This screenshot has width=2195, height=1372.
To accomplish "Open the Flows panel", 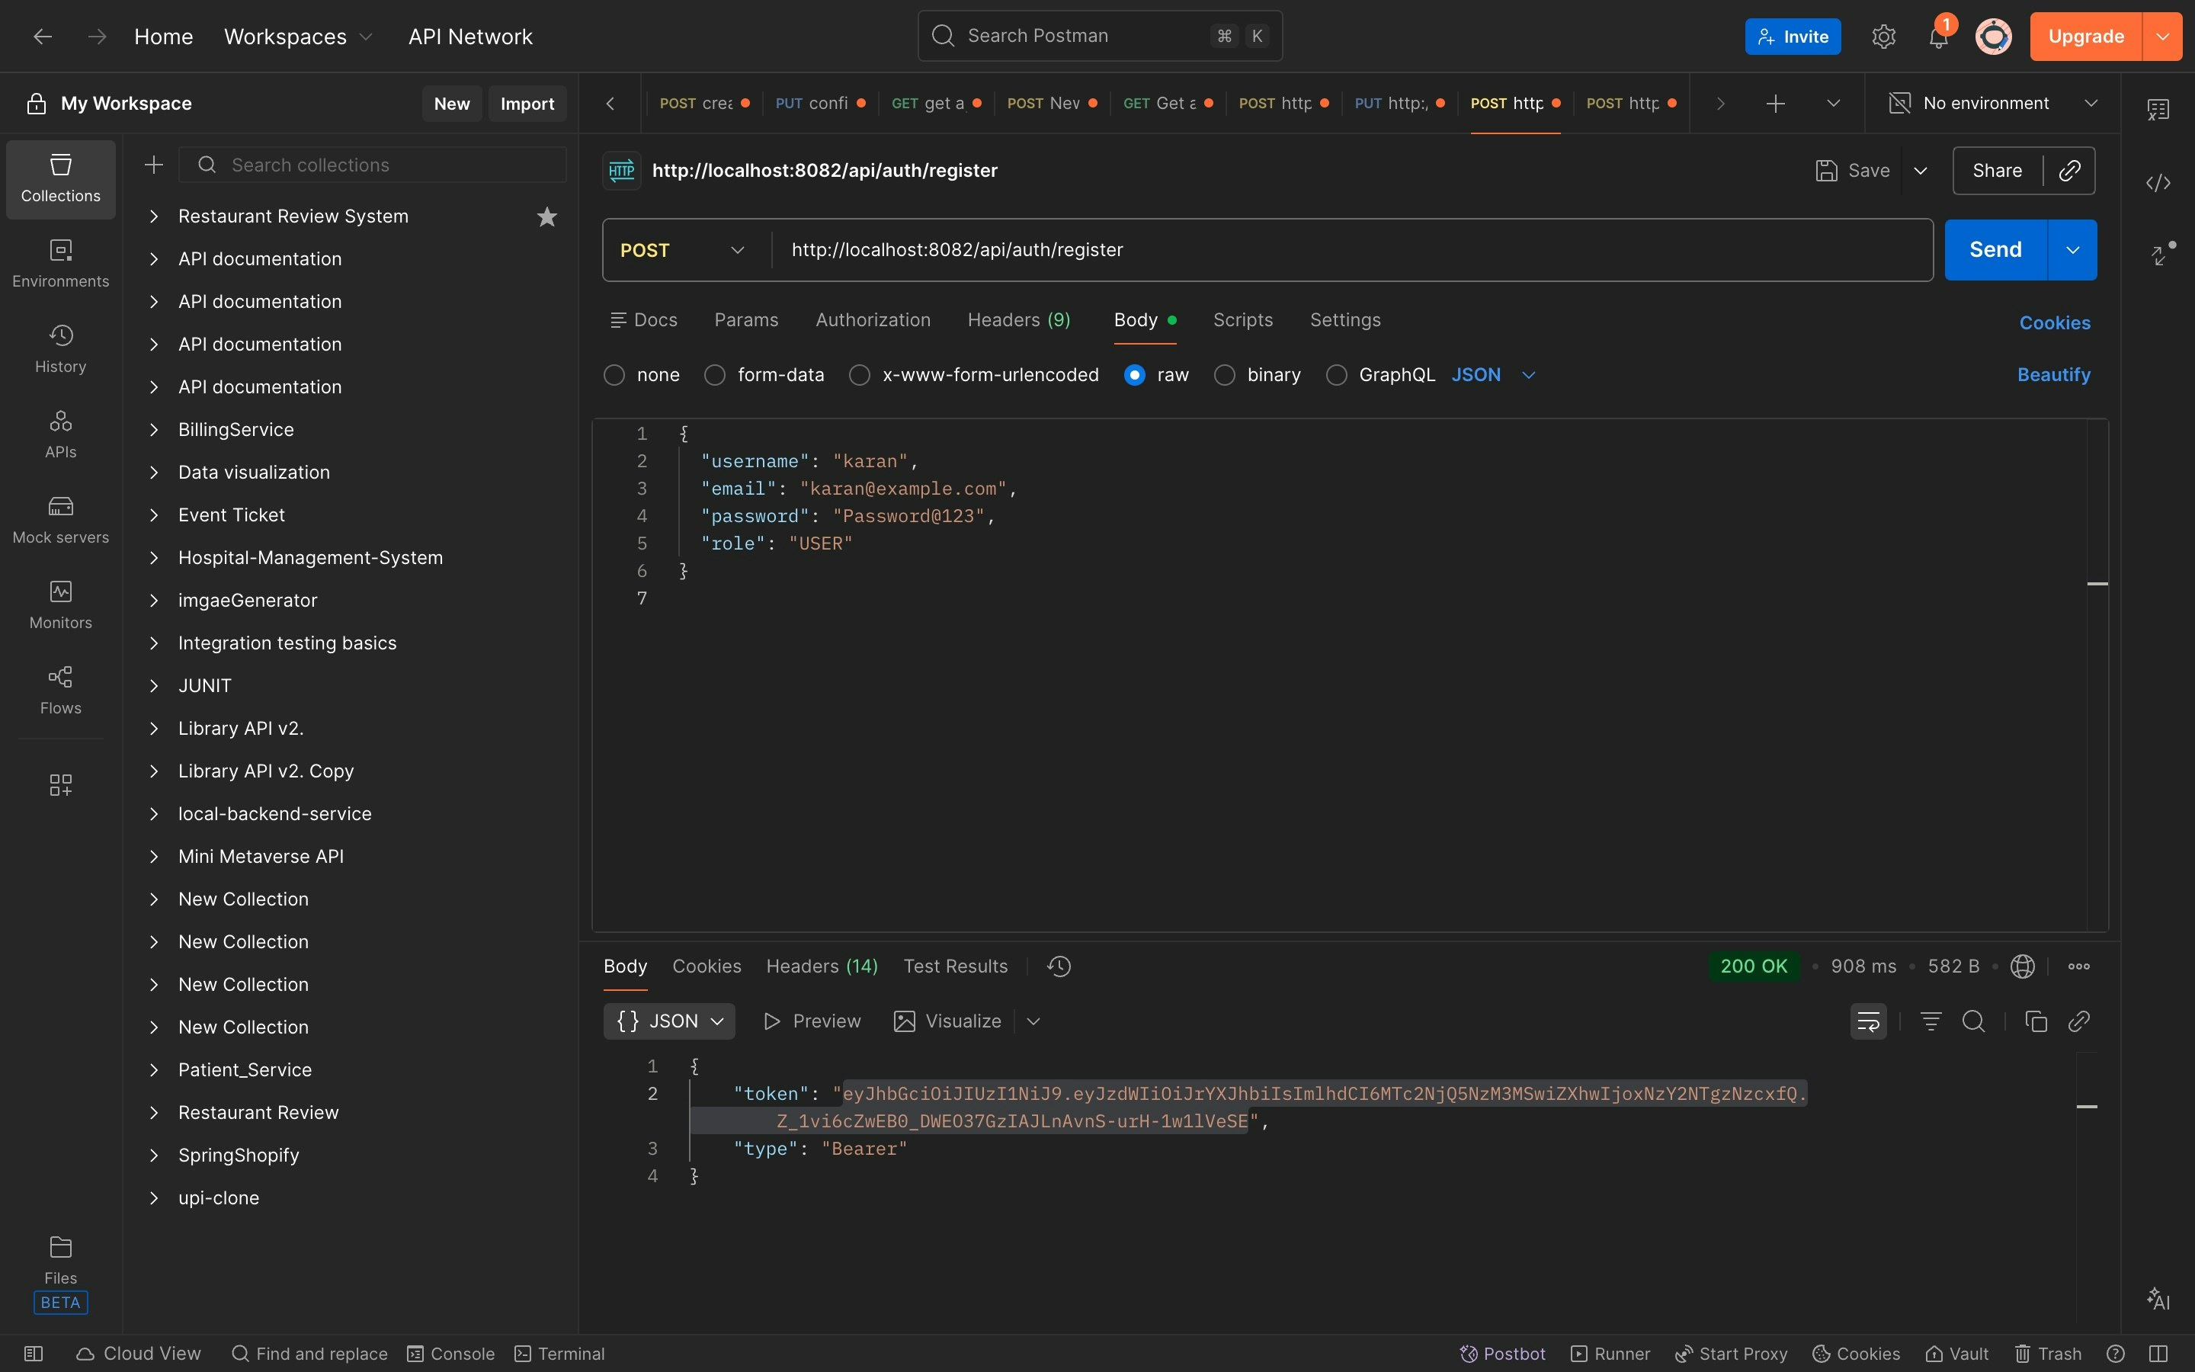I will (60, 691).
